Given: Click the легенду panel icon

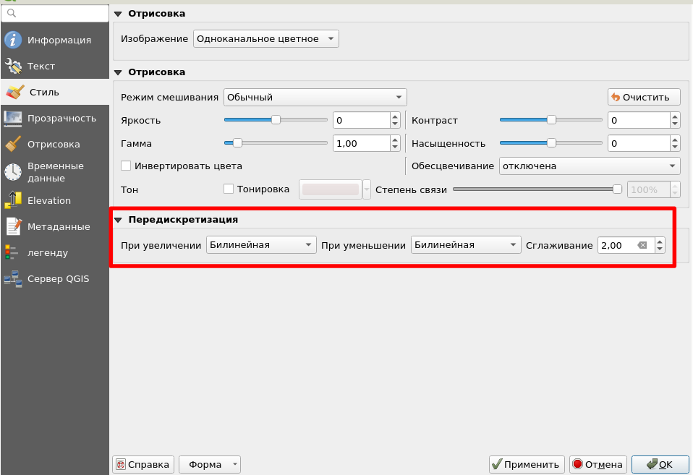Looking at the screenshot, I should pyautogui.click(x=13, y=253).
